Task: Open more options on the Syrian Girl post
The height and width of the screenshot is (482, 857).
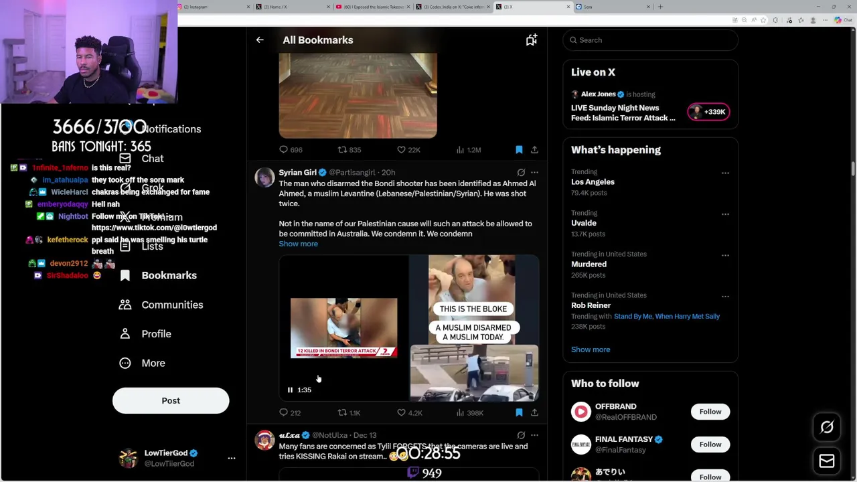Action: pos(534,173)
